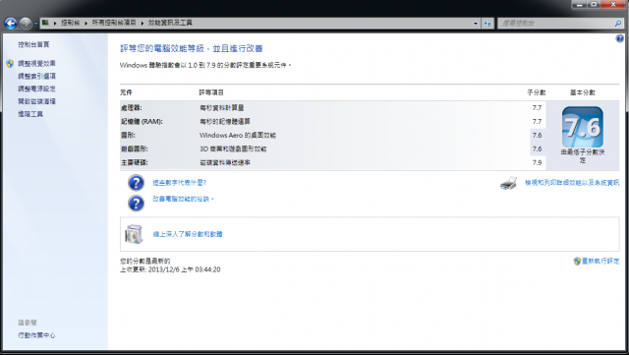Click the printer icon
This screenshot has width=629, height=355.
click(509, 183)
